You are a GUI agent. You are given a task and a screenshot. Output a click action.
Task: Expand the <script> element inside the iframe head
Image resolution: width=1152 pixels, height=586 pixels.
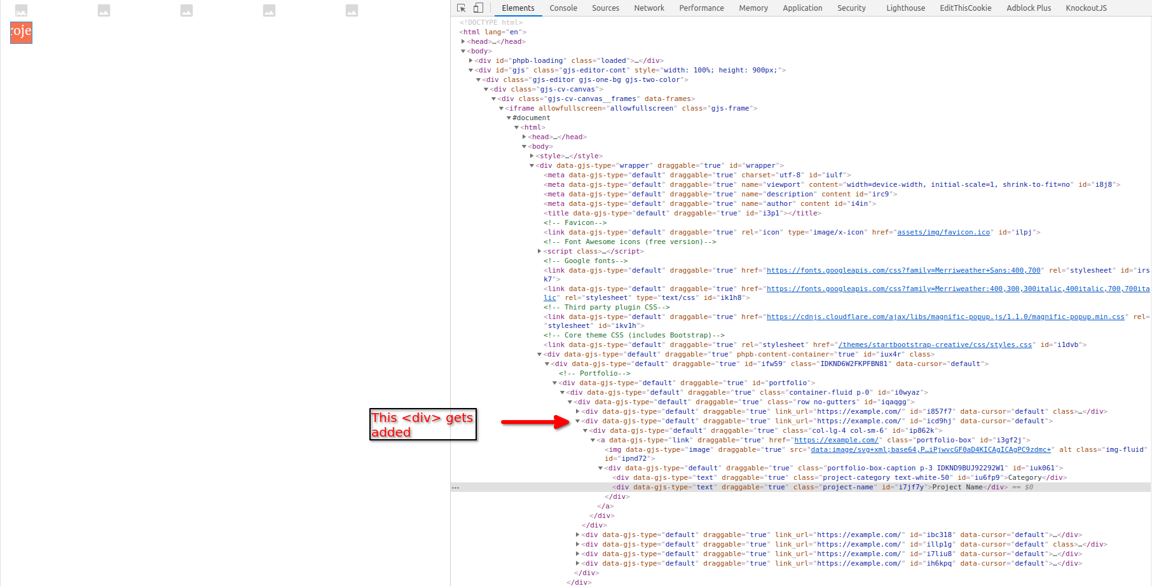click(539, 251)
